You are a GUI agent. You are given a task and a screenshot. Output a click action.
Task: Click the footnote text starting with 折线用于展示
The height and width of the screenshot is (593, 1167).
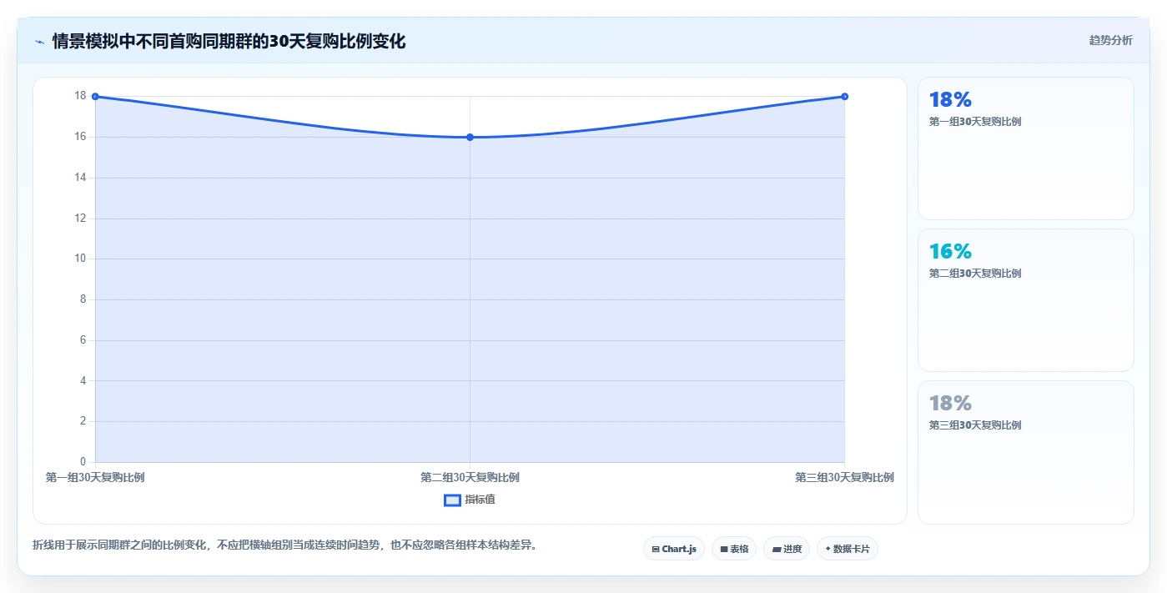pyautogui.click(x=285, y=545)
